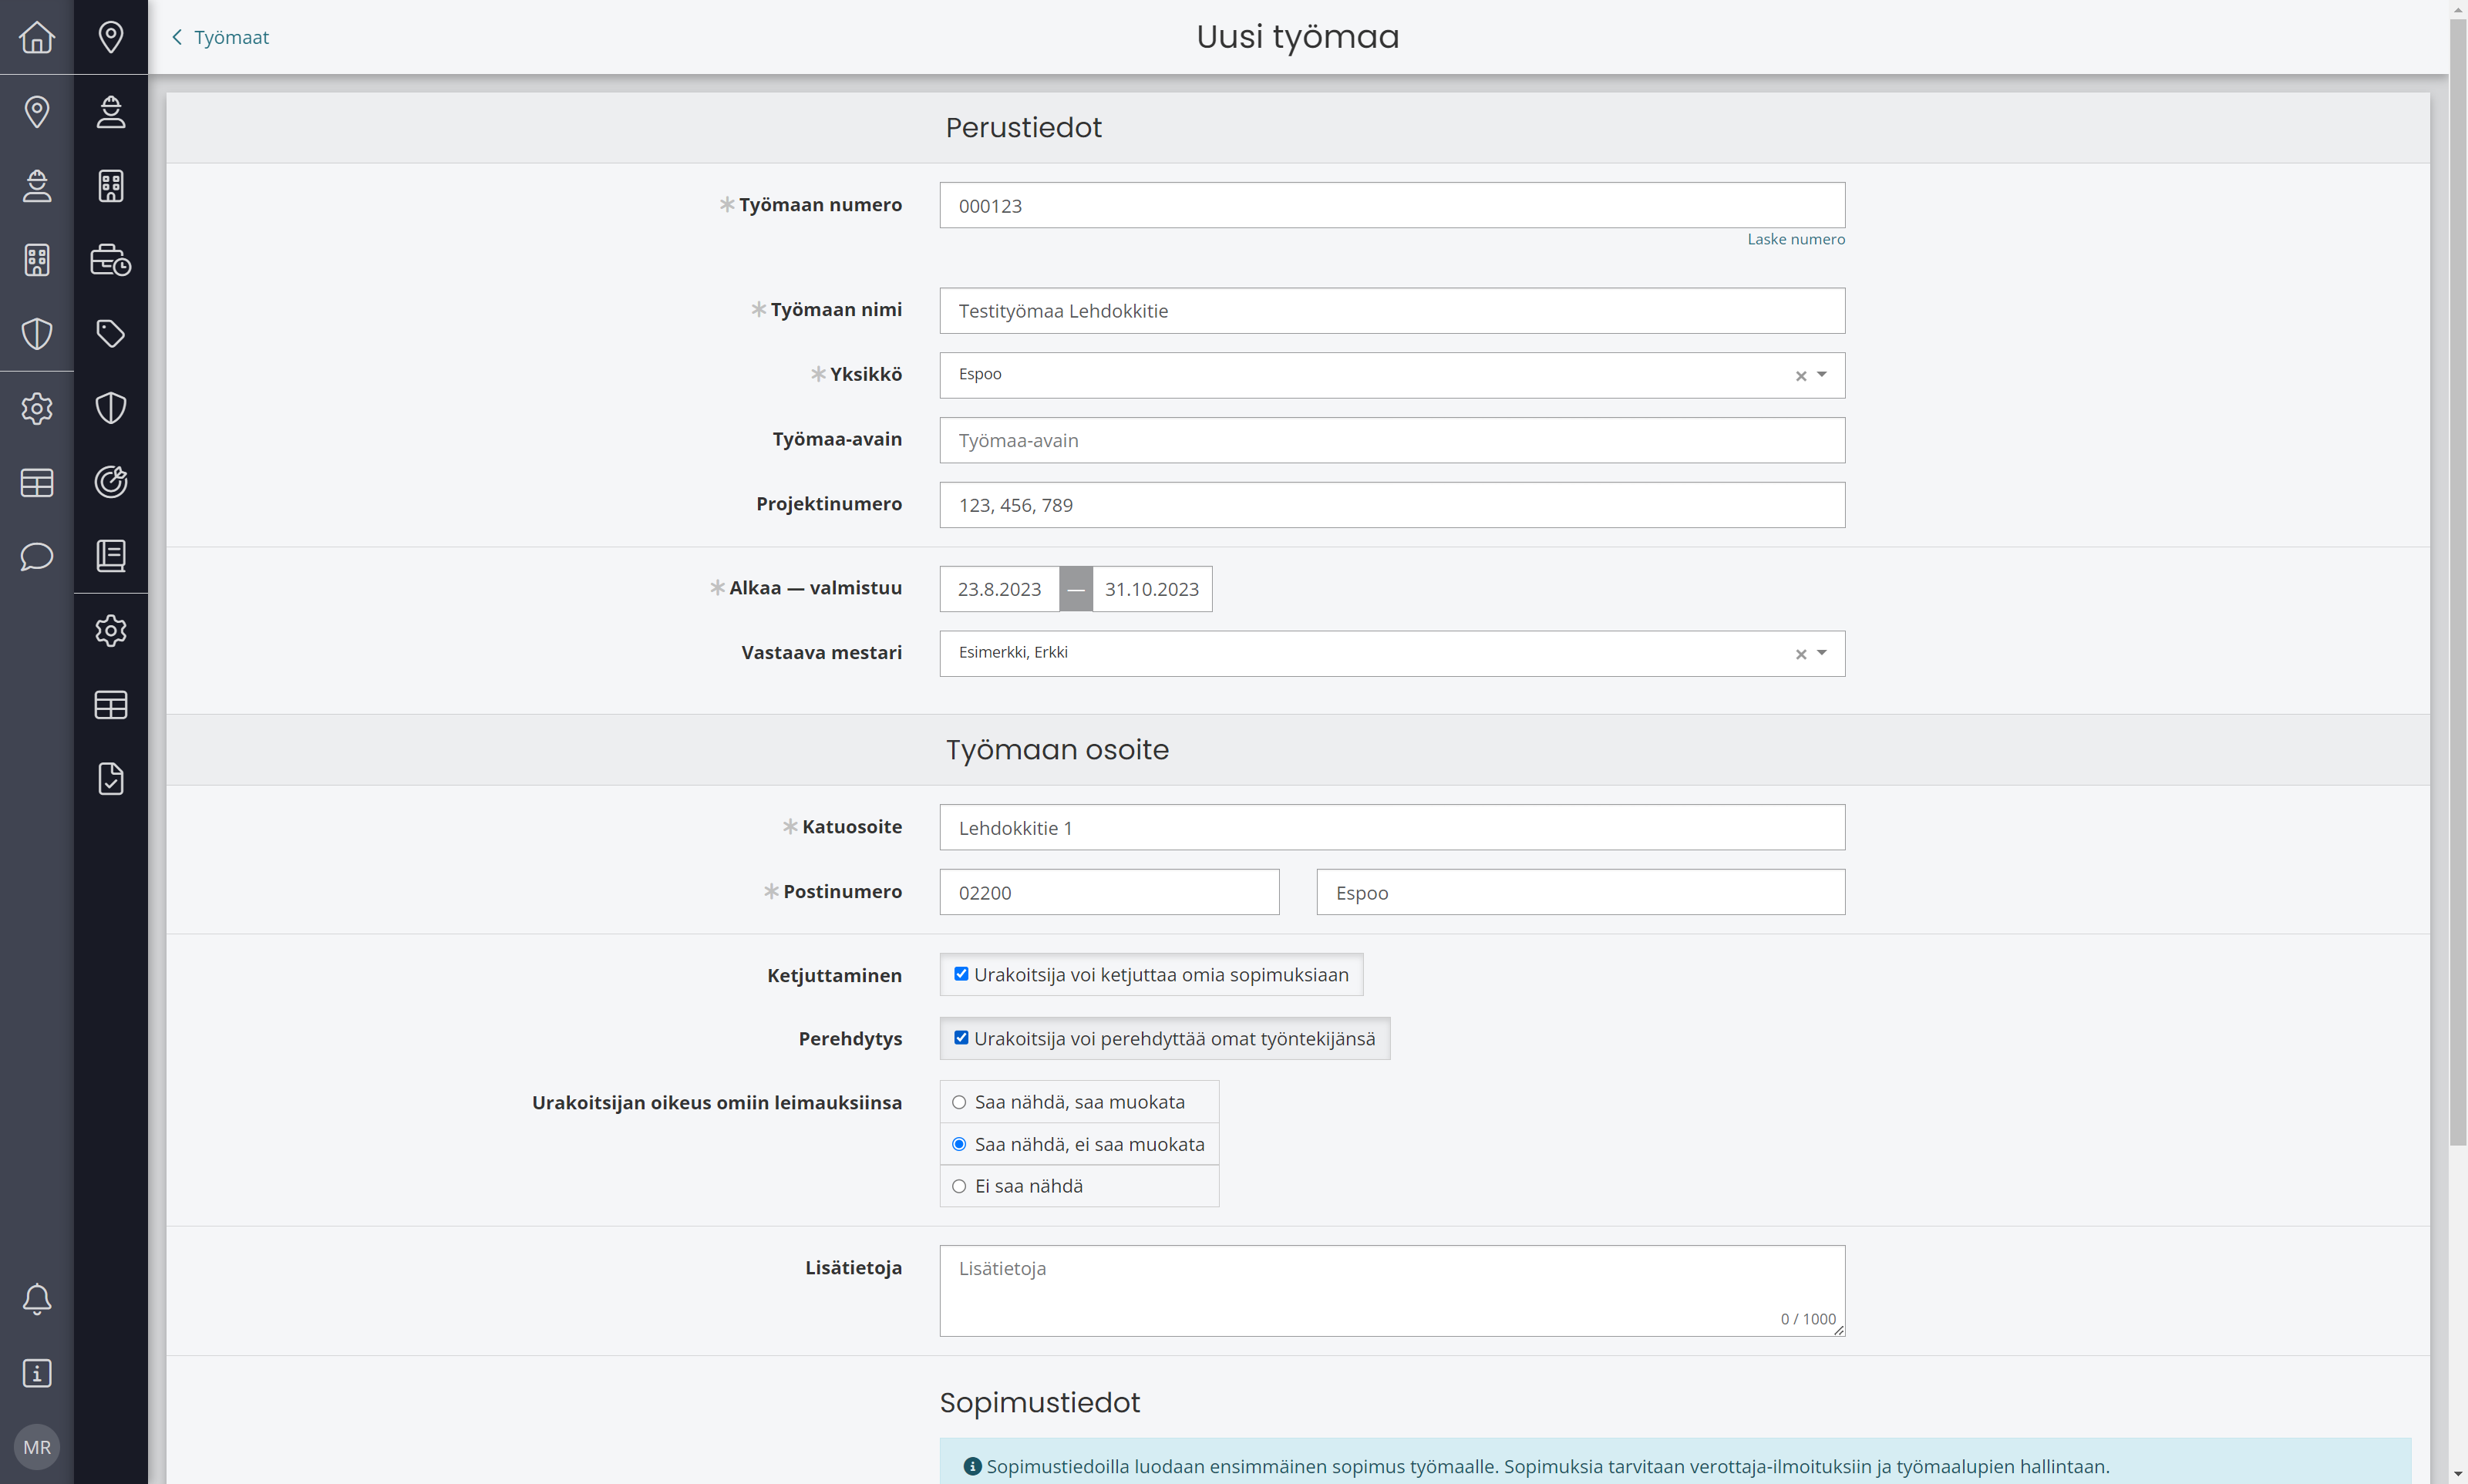Open the document checkmark icon
The width and height of the screenshot is (2468, 1484).
[x=111, y=779]
